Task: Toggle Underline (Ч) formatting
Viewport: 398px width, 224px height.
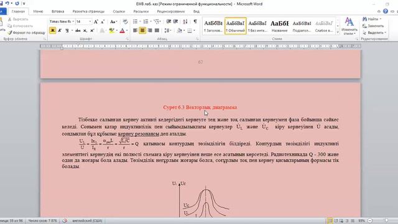Action: click(x=67, y=30)
